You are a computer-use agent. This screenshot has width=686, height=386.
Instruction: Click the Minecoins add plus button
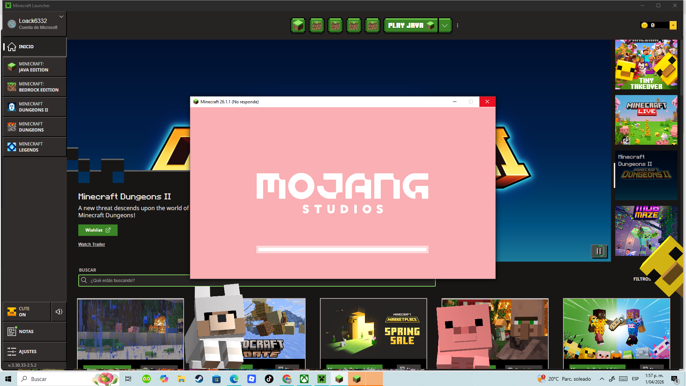(673, 25)
